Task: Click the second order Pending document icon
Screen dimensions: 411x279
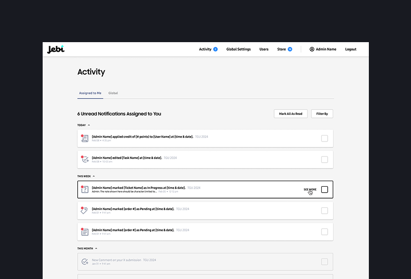Action: 85,231
